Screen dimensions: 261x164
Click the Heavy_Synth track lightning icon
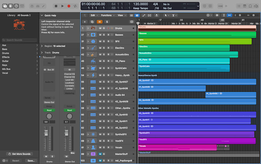point(93,75)
